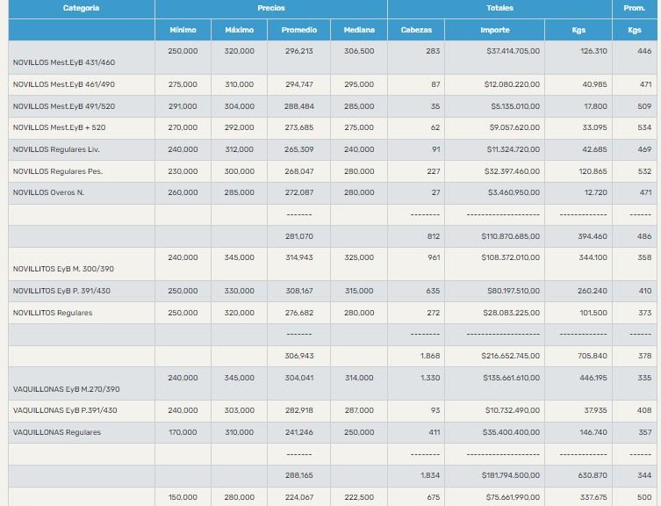The height and width of the screenshot is (506, 661).
Task: Click the Totales header group
Action: tap(499, 8)
